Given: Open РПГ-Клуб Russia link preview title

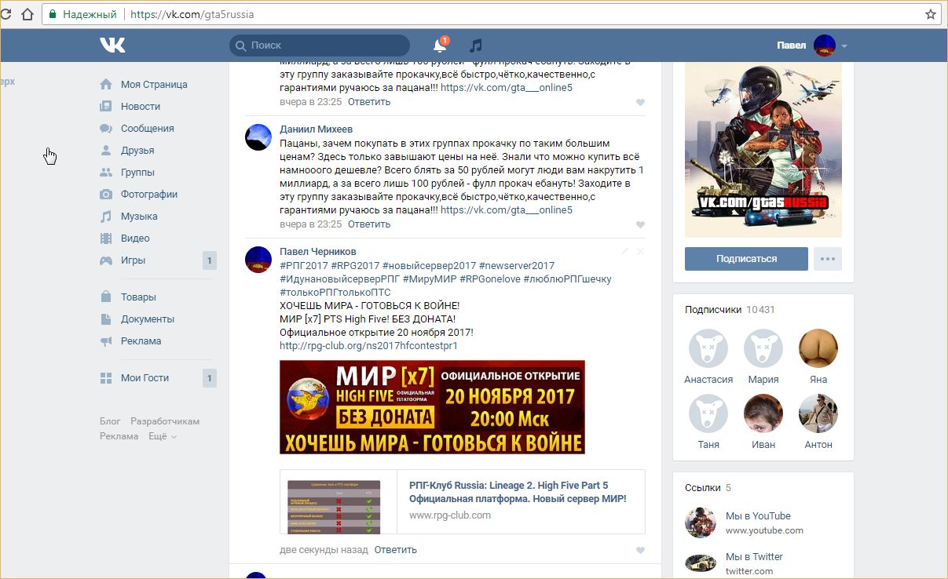Looking at the screenshot, I should click(x=518, y=492).
